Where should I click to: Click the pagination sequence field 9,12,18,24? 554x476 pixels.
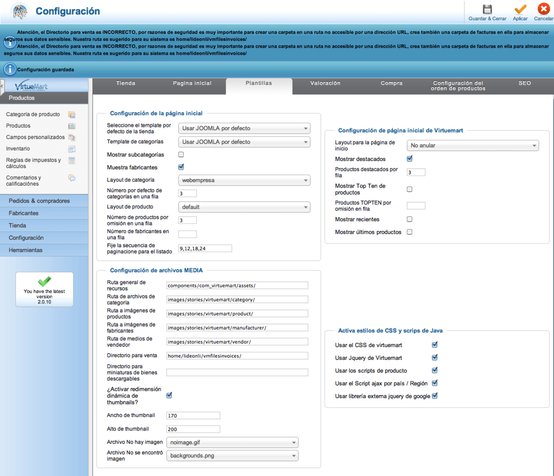205,249
